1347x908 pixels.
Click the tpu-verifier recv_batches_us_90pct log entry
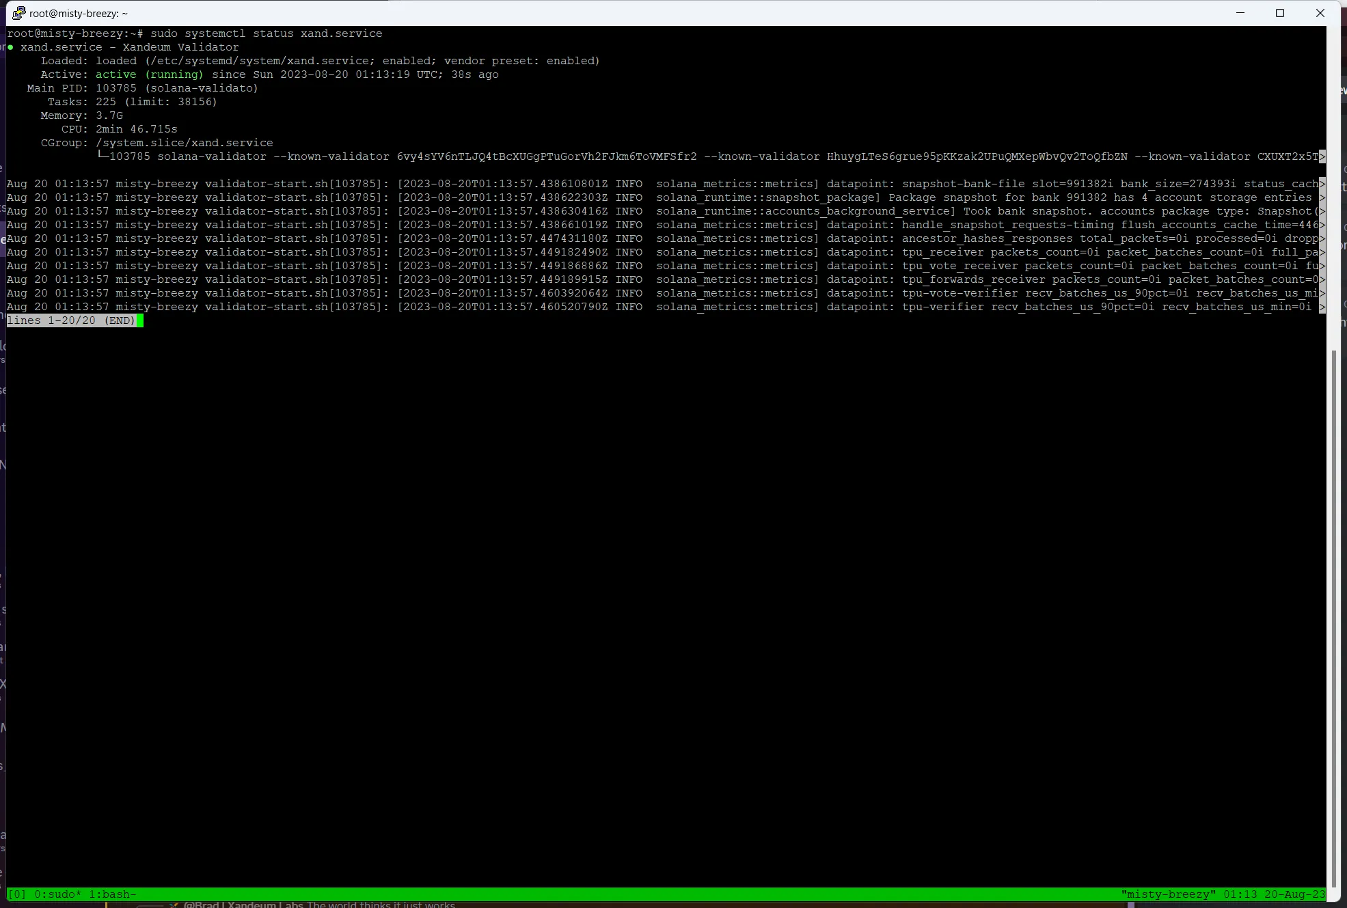pyautogui.click(x=663, y=307)
